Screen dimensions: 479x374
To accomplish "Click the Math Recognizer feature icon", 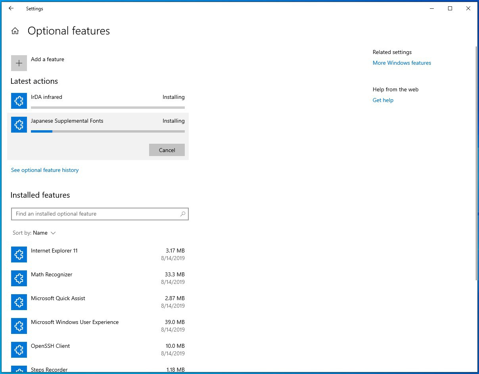I will point(19,278).
